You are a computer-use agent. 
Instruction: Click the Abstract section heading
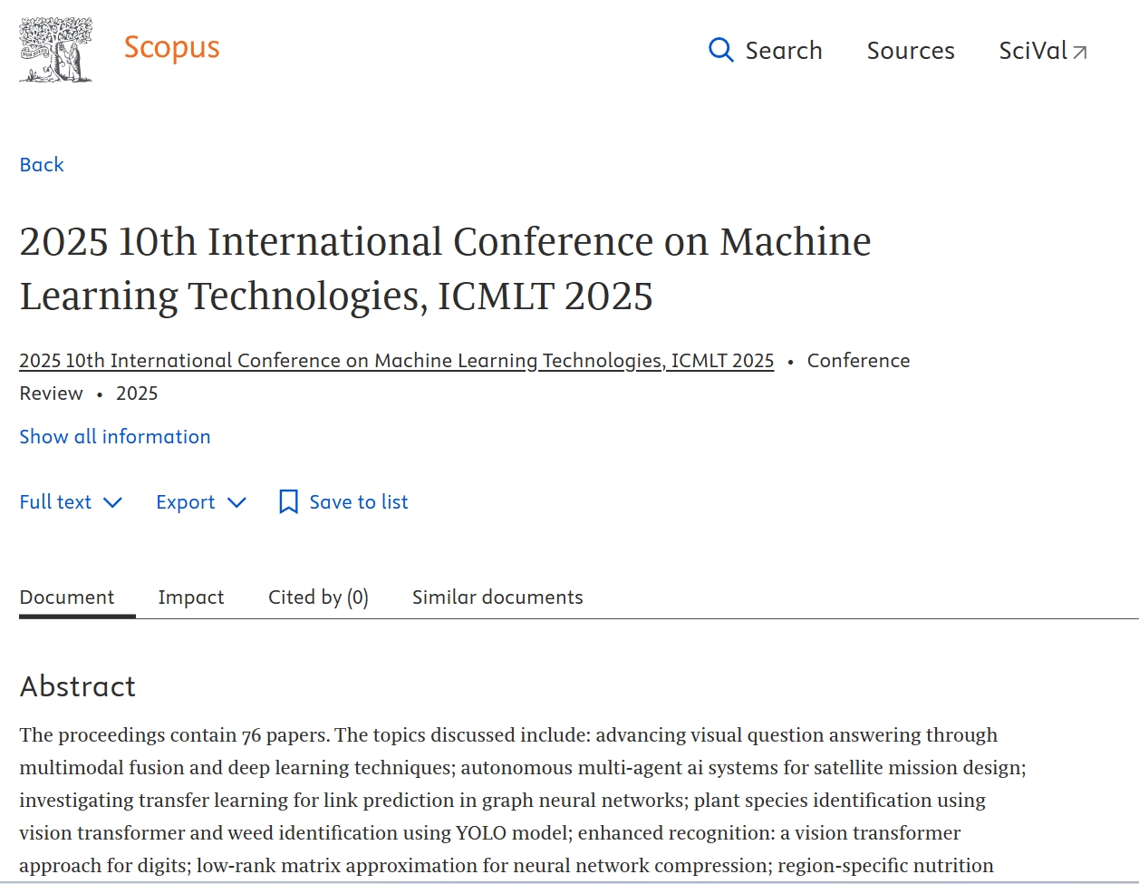tap(78, 686)
